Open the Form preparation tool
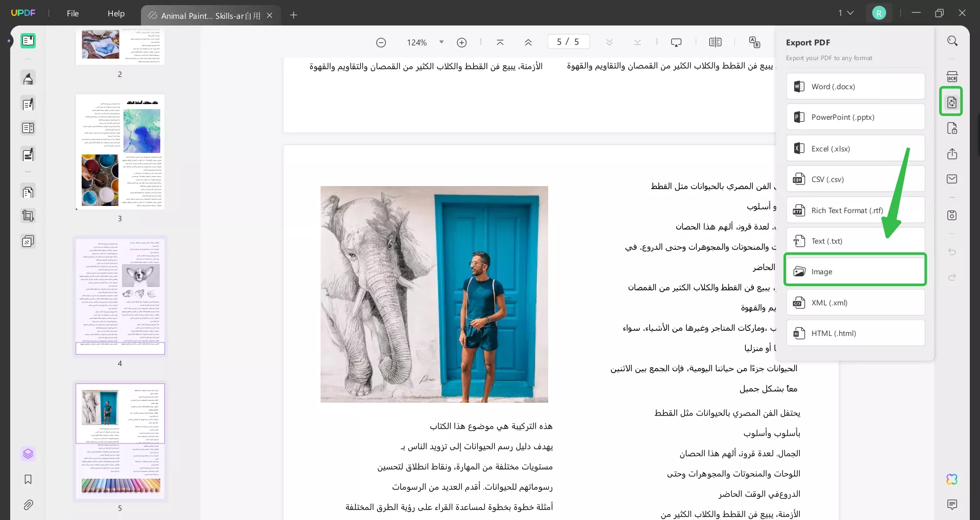The width and height of the screenshot is (980, 520). click(28, 128)
